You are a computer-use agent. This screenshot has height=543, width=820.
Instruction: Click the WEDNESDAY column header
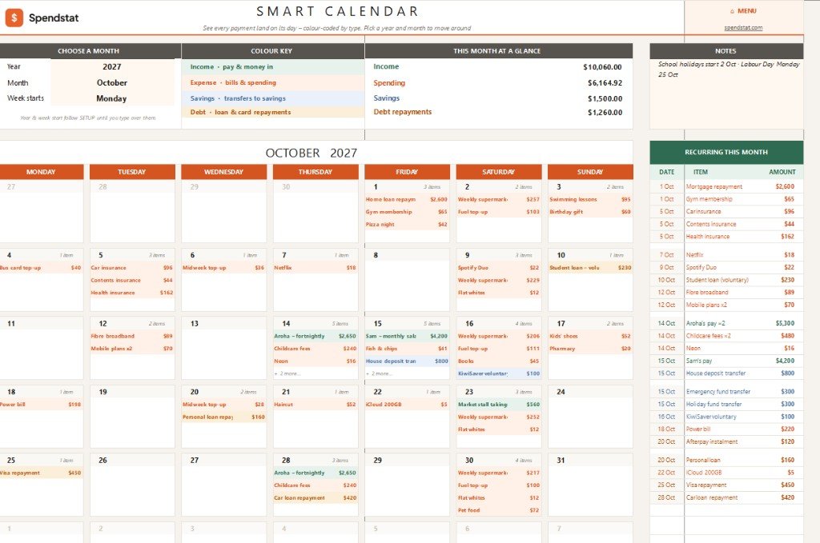click(x=224, y=172)
